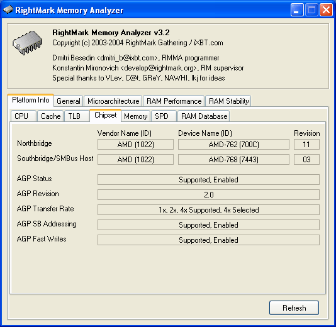Open the TLB sub-tab
336x327 pixels.
coord(77,116)
